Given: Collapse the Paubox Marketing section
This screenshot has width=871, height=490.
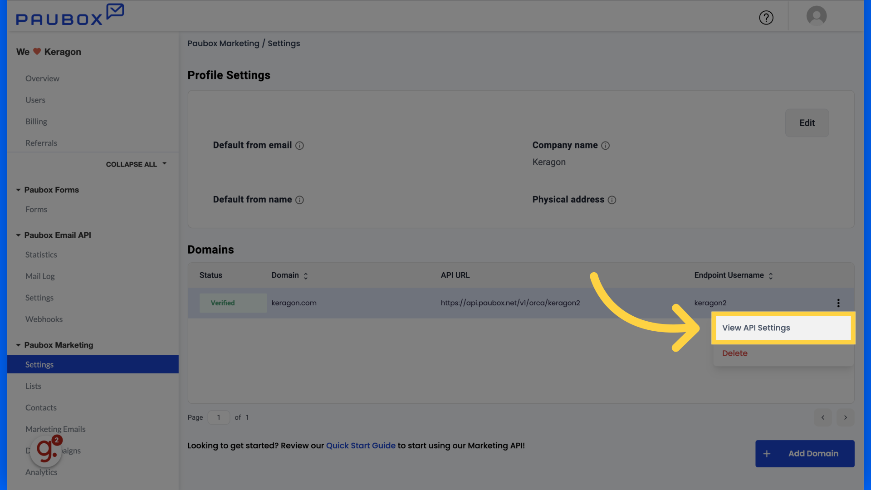Looking at the screenshot, I should click(x=18, y=345).
